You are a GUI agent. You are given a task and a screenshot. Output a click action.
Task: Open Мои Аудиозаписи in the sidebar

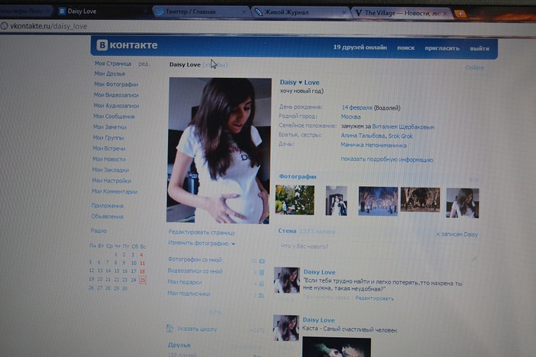(x=117, y=106)
